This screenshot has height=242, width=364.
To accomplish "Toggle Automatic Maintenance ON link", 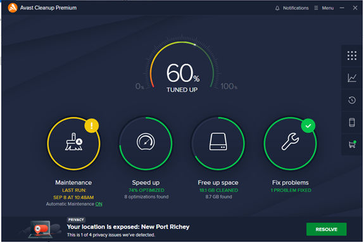I will [98, 204].
